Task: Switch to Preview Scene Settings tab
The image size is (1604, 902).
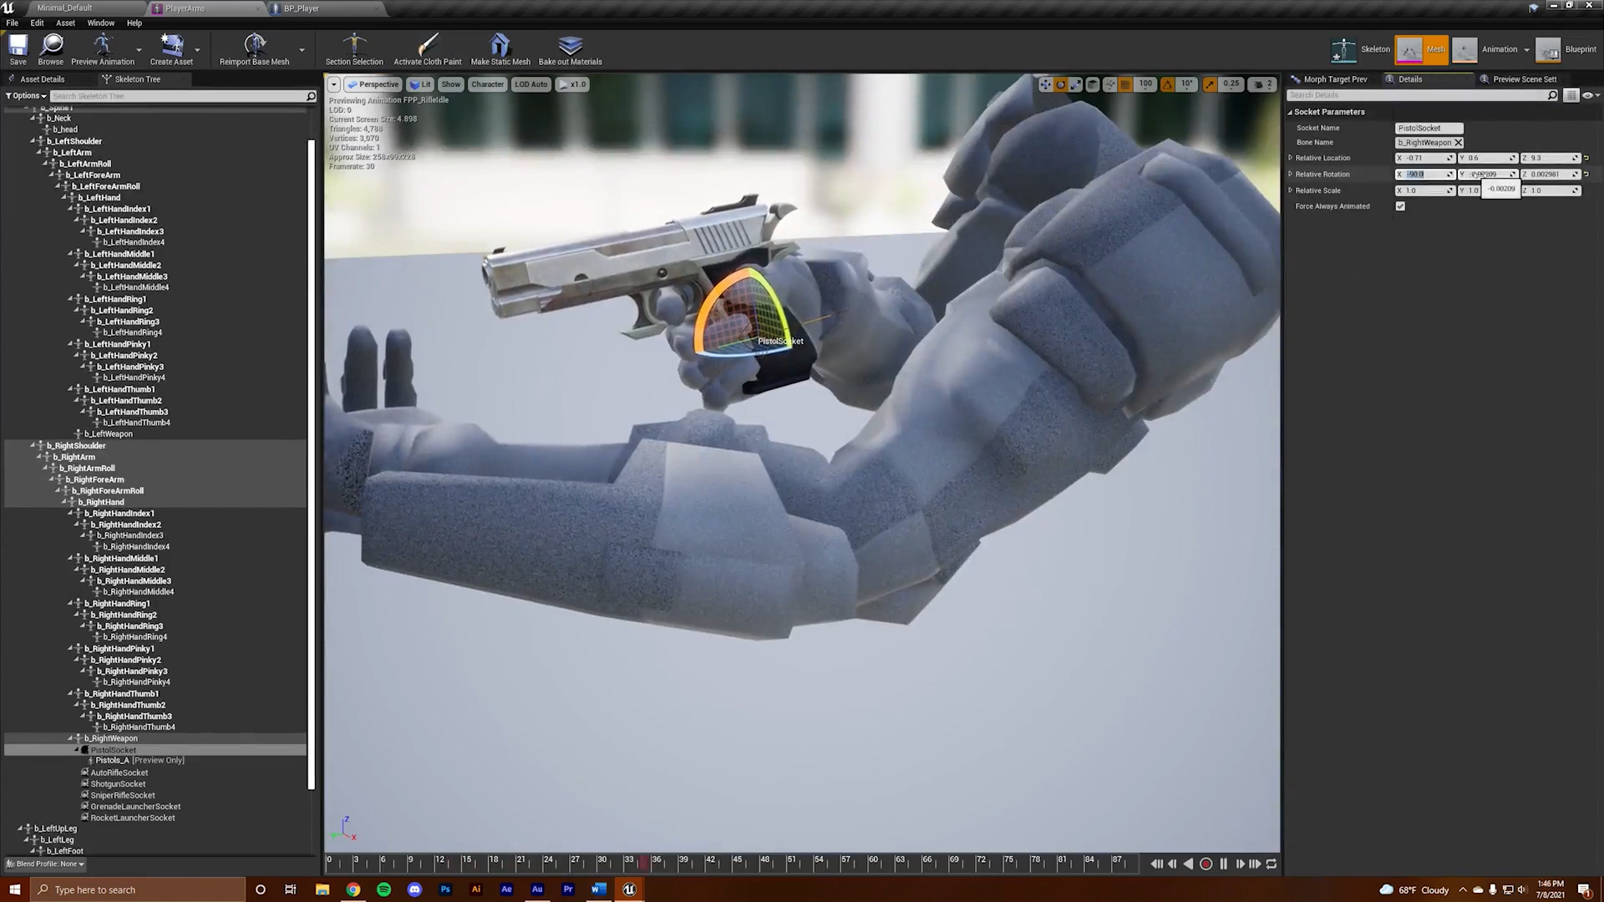Action: [1524, 79]
